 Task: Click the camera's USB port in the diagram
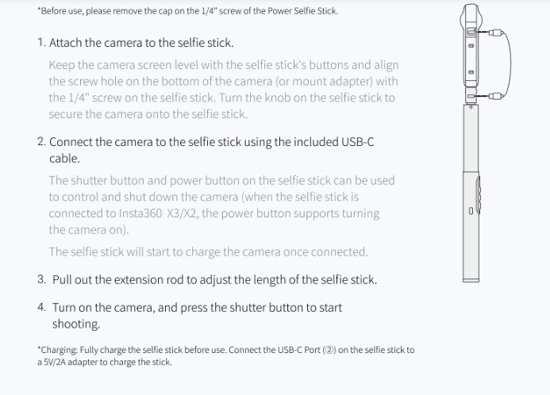[471, 33]
